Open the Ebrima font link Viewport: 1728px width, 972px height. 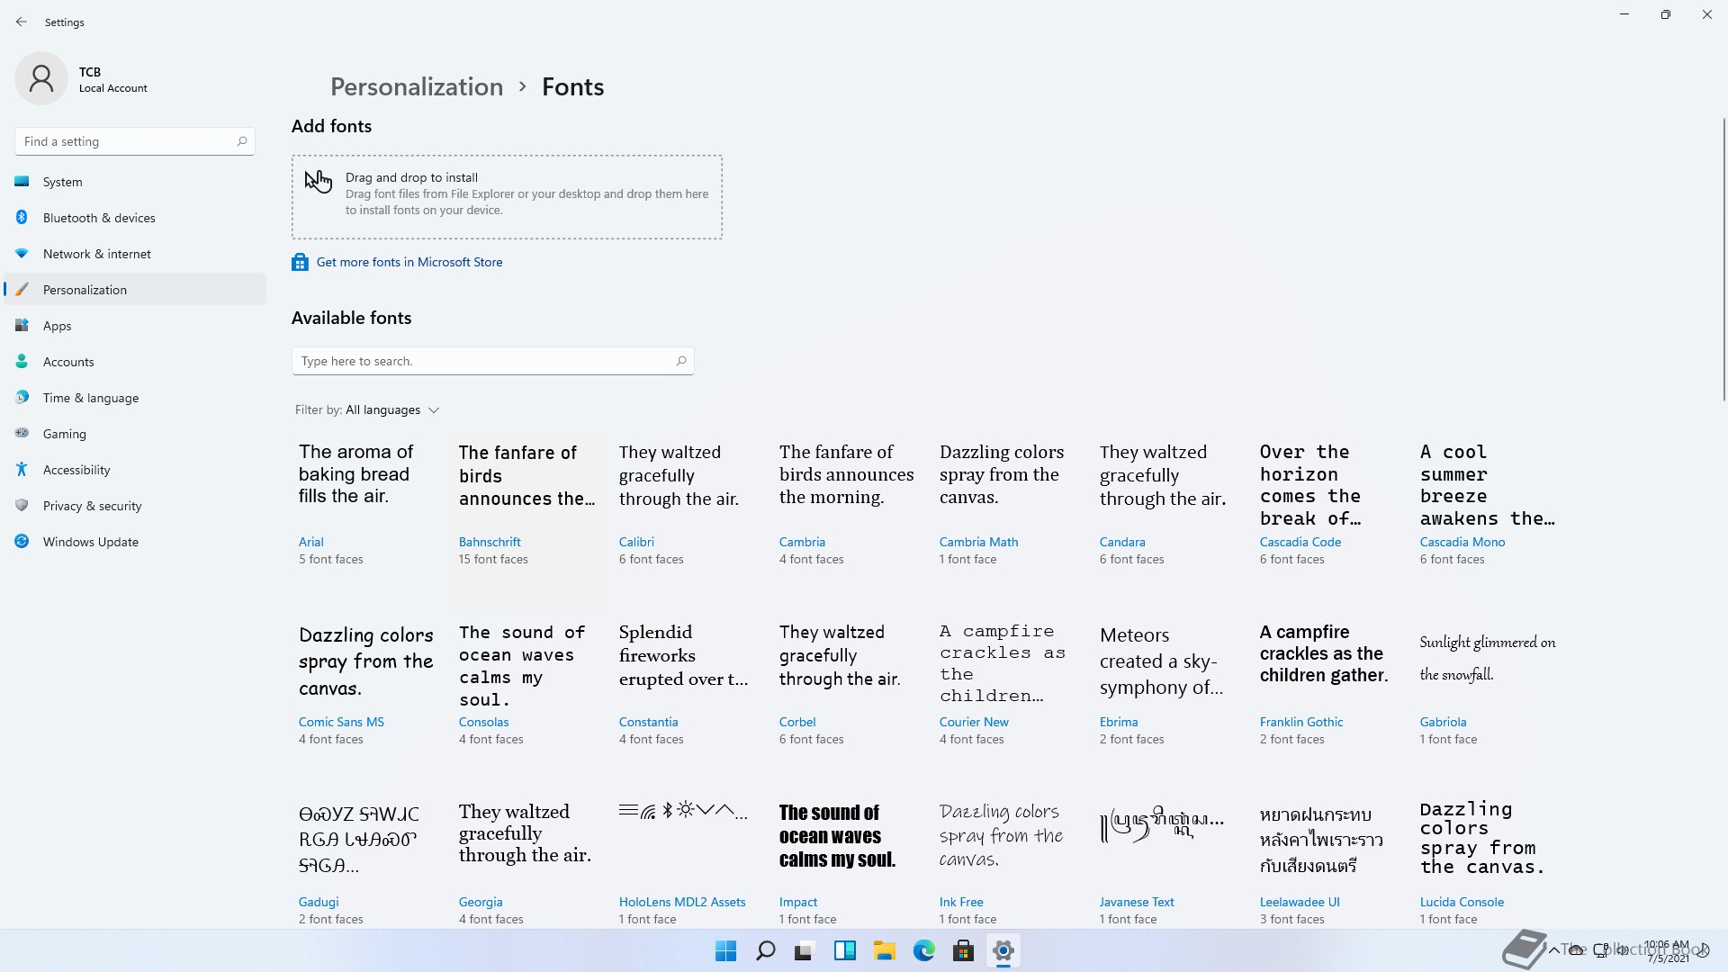tap(1119, 722)
